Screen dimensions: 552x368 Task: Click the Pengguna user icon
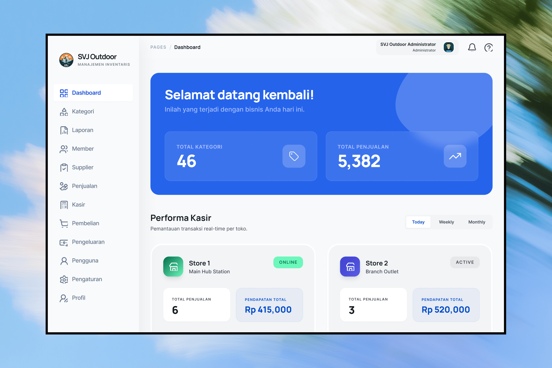coord(64,261)
